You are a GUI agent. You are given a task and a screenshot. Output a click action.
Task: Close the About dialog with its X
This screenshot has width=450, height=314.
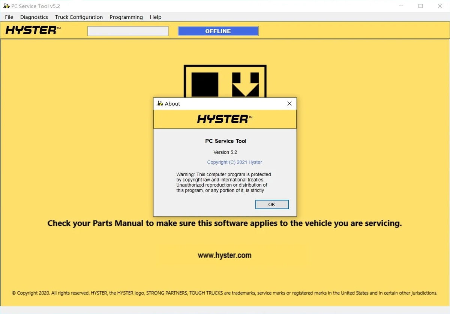289,104
